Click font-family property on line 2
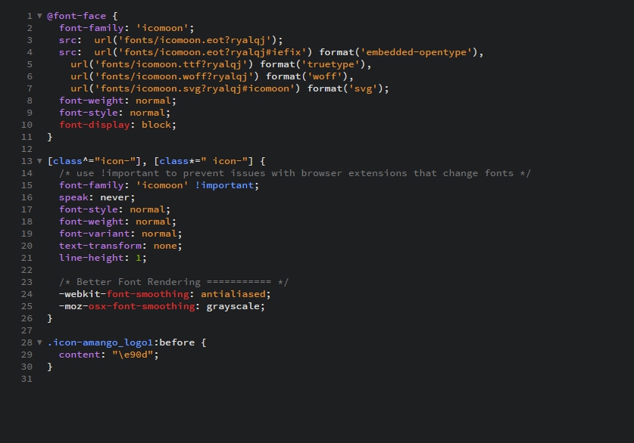Screen dimensions: 634x443 [92, 28]
